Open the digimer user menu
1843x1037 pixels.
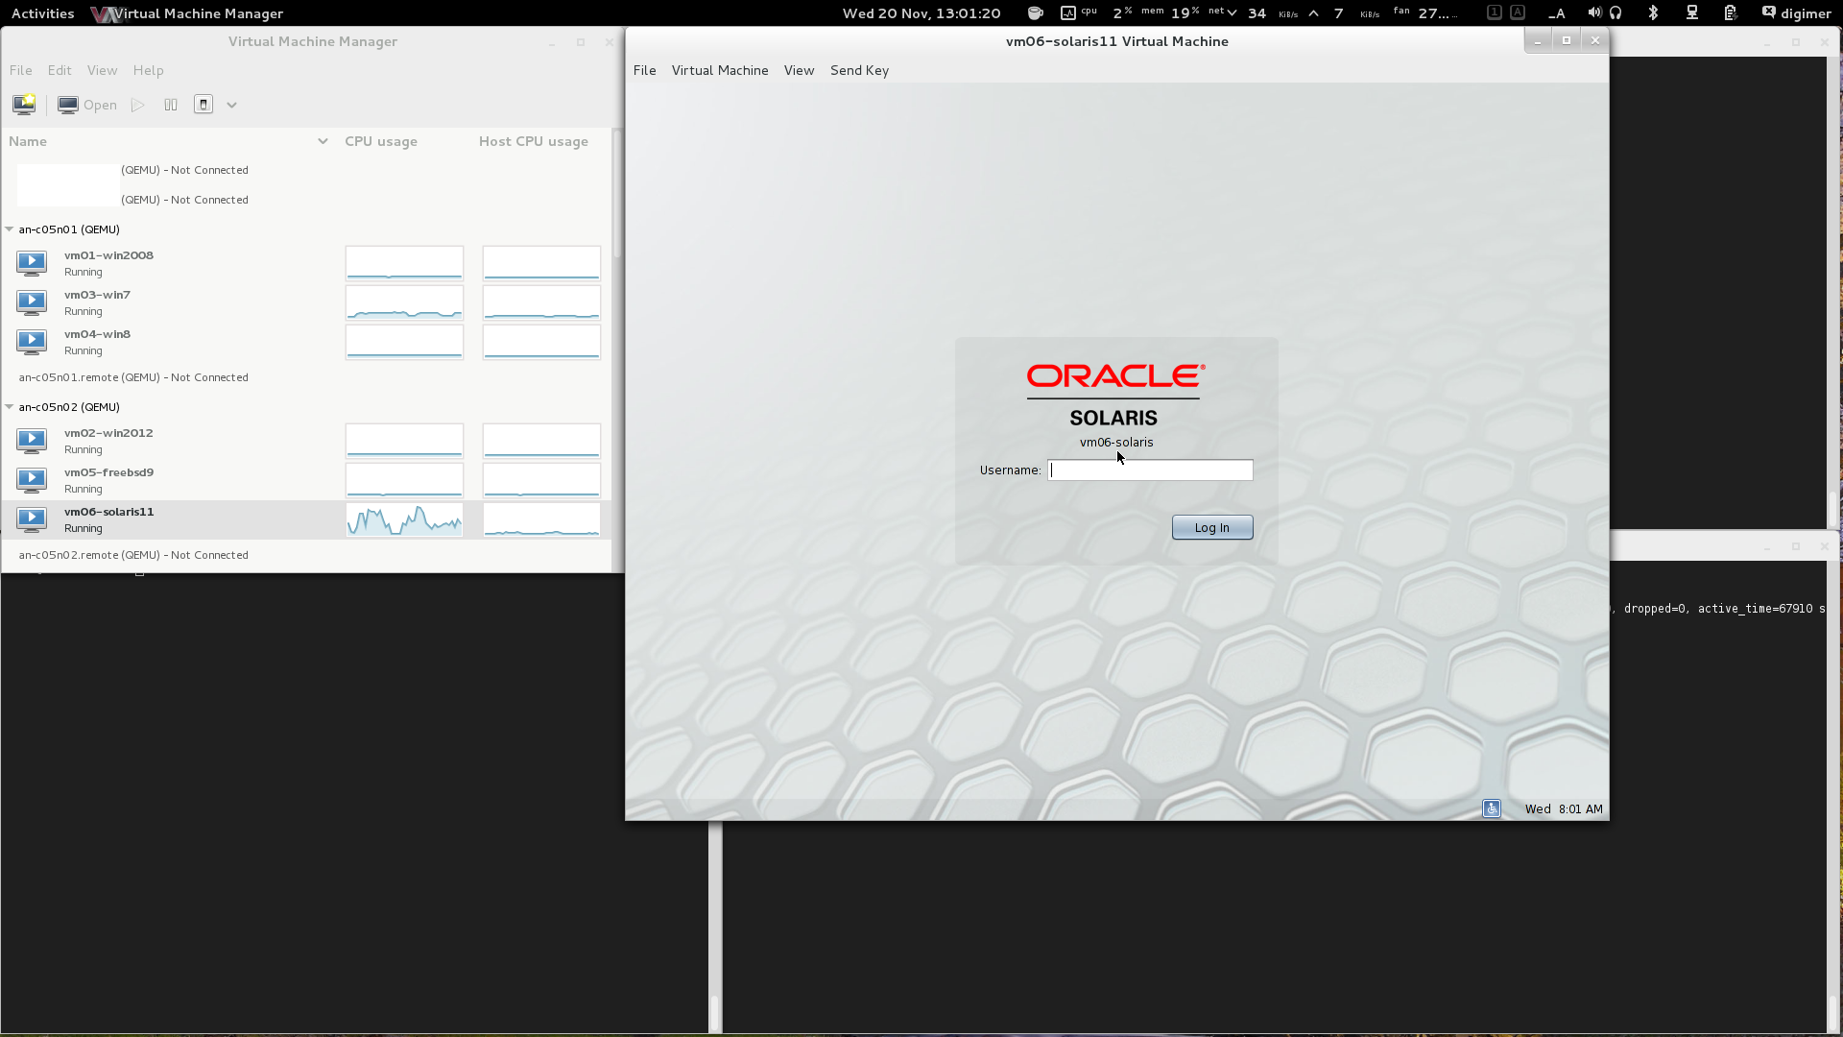[x=1797, y=13]
